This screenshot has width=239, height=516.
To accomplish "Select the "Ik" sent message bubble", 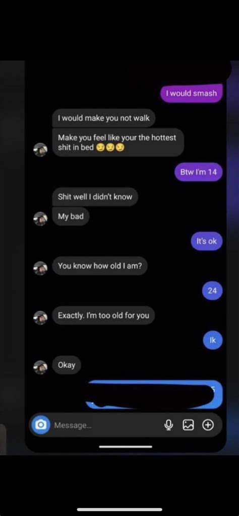I will (213, 340).
